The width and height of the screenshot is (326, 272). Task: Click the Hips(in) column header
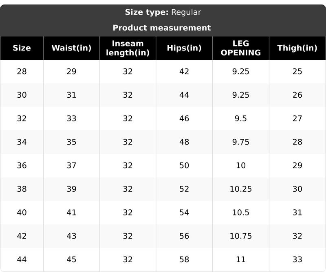coord(184,48)
